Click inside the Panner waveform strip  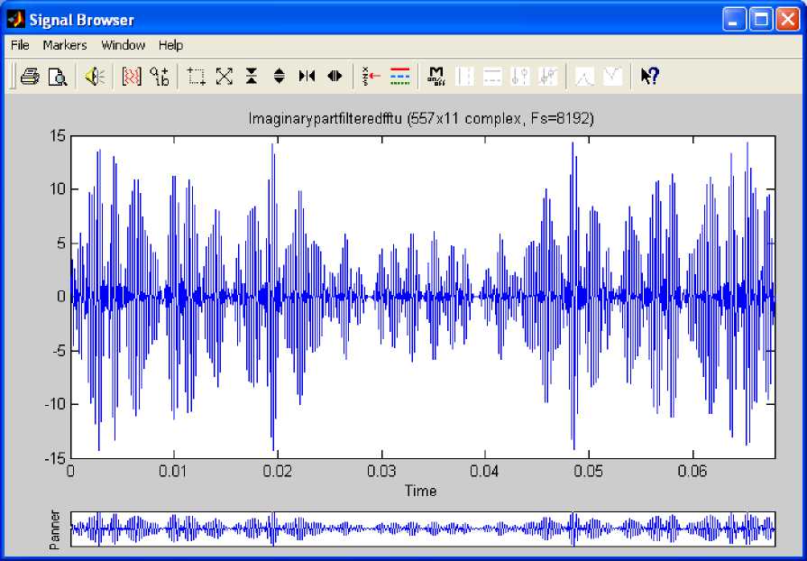tap(422, 529)
